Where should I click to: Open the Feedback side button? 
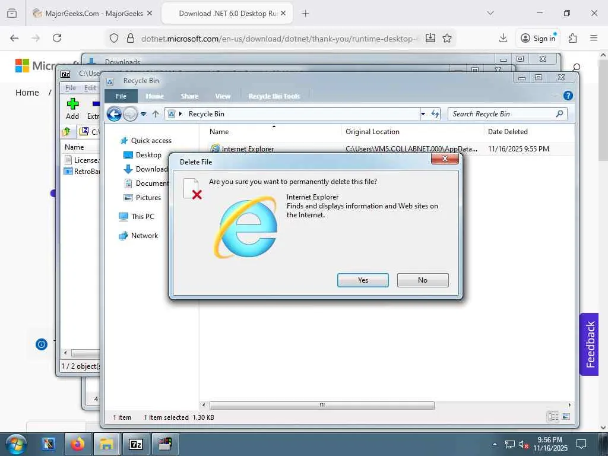[590, 344]
